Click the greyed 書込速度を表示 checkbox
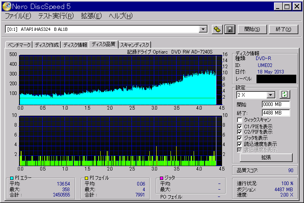This screenshot has height=203, width=304. pos(239,150)
